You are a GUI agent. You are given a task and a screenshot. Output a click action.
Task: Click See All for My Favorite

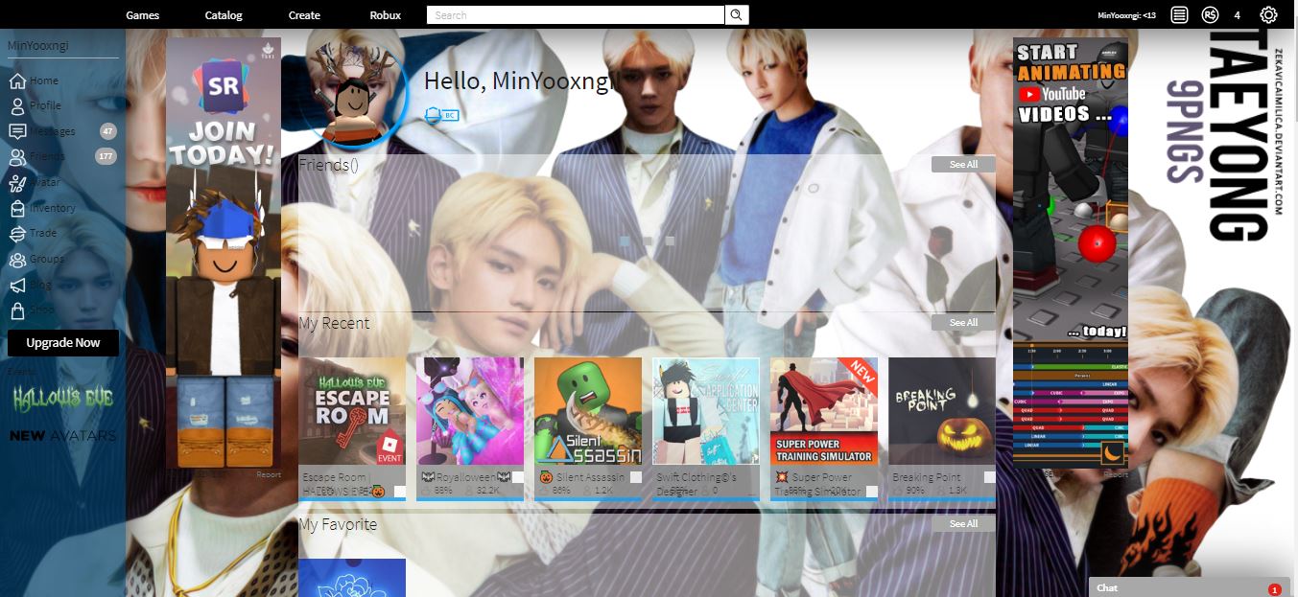pyautogui.click(x=963, y=524)
